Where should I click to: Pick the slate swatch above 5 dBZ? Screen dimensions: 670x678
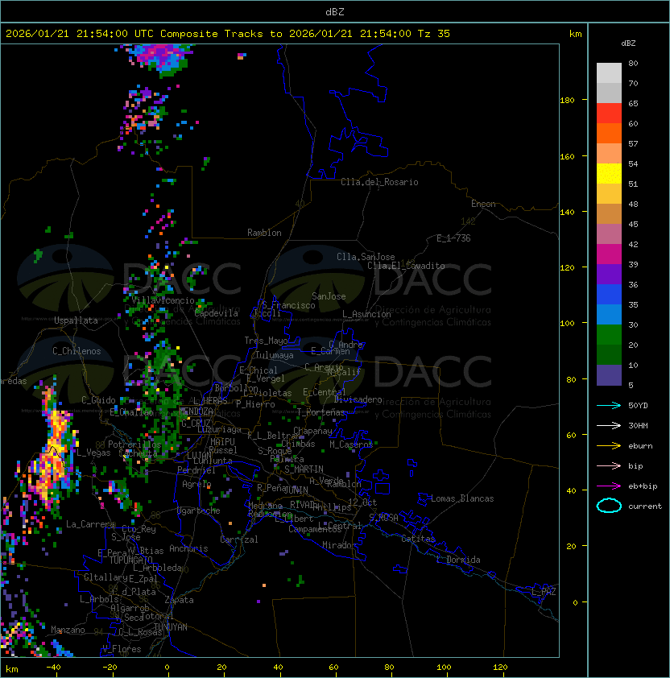point(609,375)
